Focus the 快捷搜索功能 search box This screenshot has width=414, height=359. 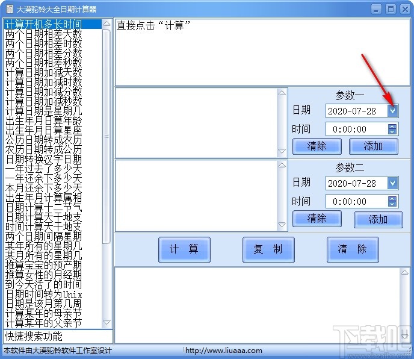[58, 336]
